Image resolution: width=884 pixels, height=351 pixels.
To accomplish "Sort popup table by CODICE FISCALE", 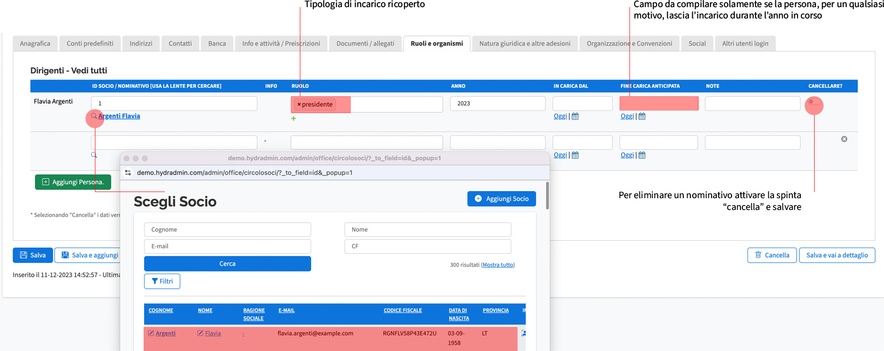I will 402,310.
